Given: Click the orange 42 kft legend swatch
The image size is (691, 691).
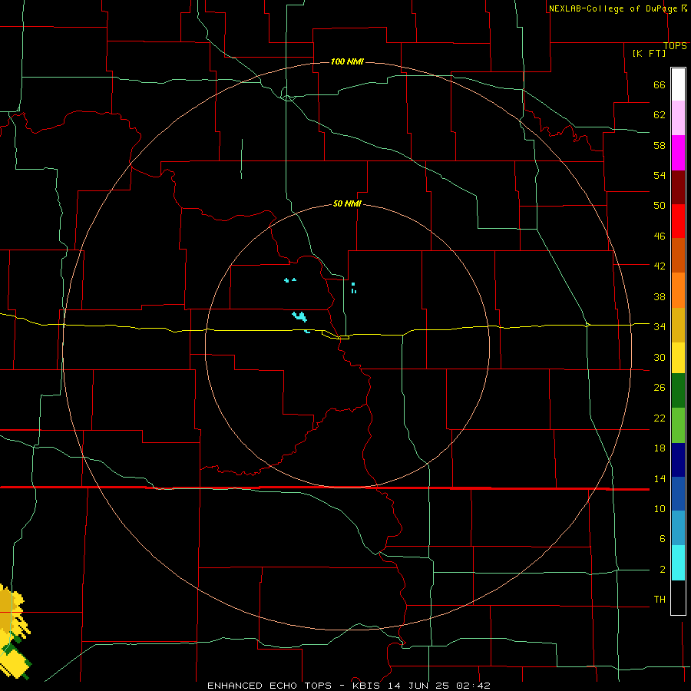Looking at the screenshot, I should click(678, 290).
